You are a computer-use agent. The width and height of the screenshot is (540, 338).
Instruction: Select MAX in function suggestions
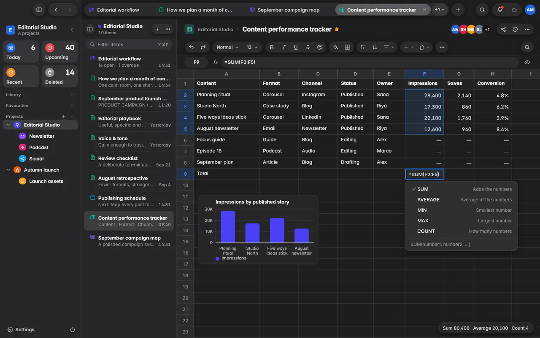(x=461, y=221)
